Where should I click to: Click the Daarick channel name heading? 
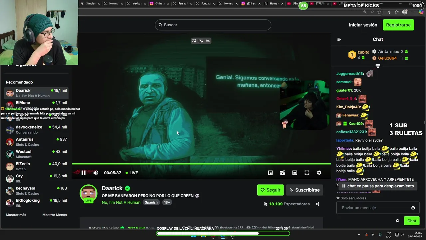[x=112, y=188]
